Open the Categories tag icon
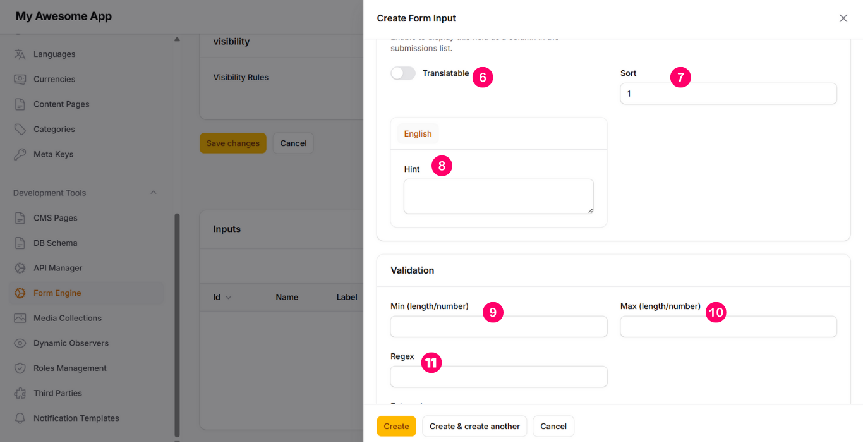The image size is (863, 443). coord(20,129)
